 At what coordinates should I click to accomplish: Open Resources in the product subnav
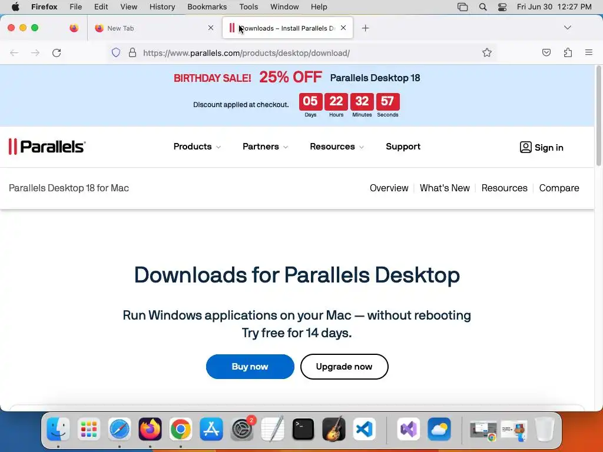[504, 188]
